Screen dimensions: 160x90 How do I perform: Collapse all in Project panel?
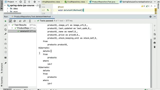[29, 2]
